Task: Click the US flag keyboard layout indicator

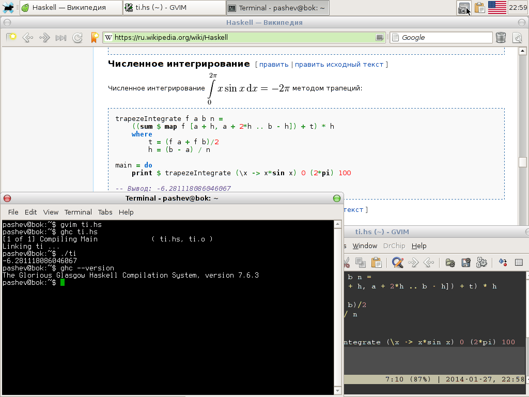Action: (x=497, y=7)
